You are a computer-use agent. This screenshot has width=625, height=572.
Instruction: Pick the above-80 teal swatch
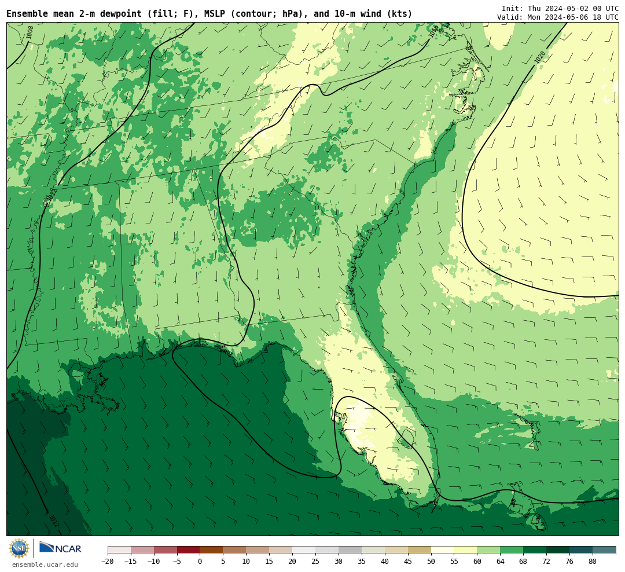pos(605,550)
